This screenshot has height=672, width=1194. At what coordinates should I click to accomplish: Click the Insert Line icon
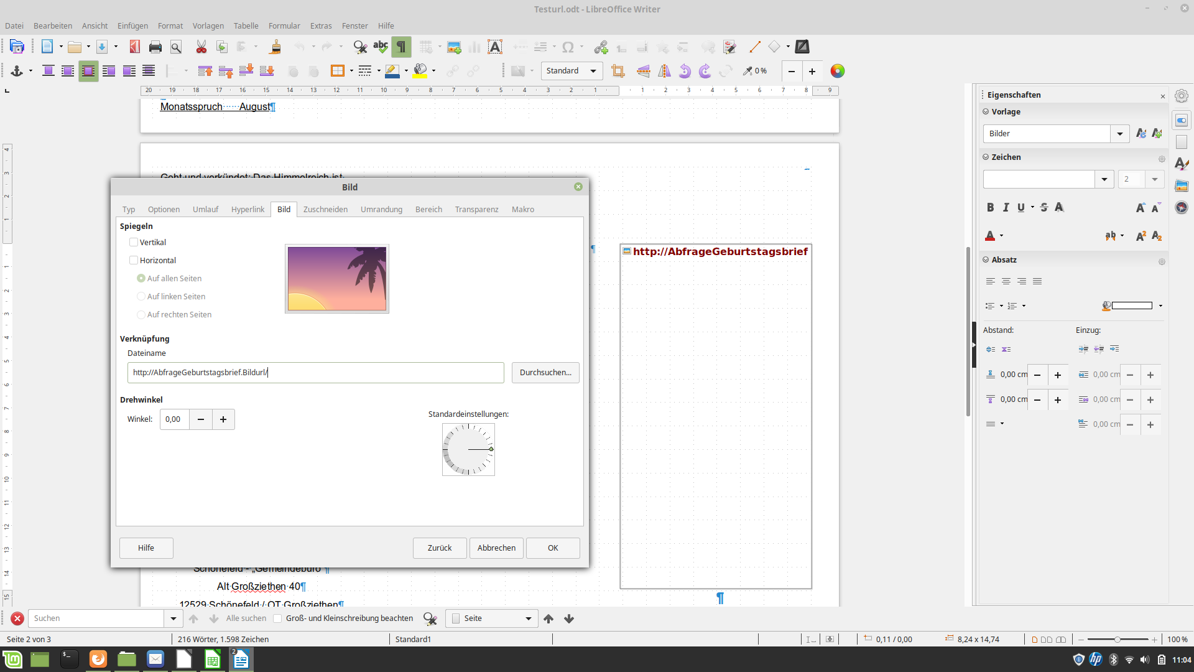[x=755, y=47]
